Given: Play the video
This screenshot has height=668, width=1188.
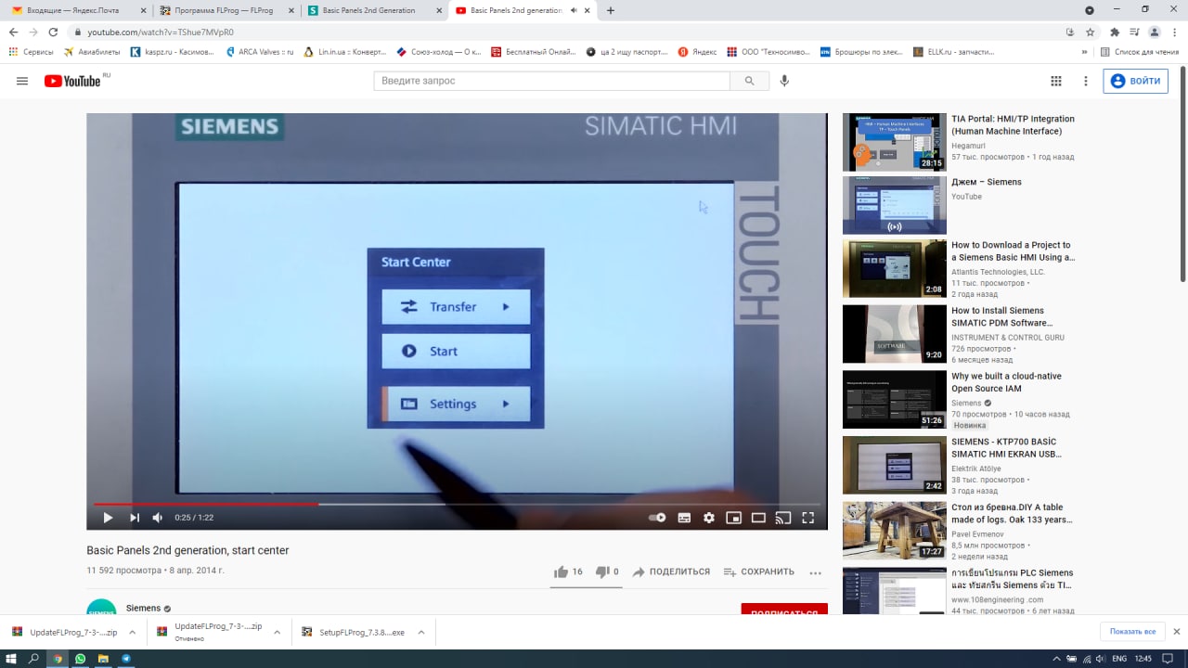Looking at the screenshot, I should 108,518.
